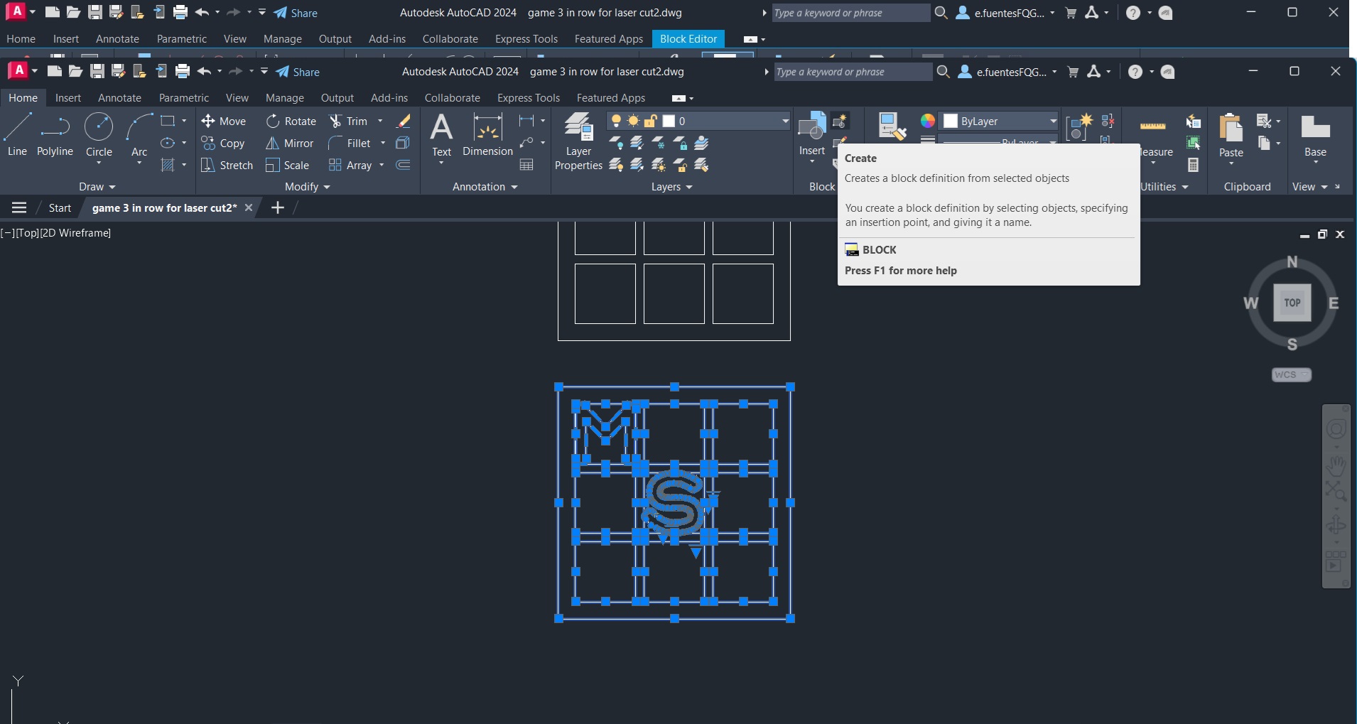Open the Annotate ribbon tab in front window
Screen dimensions: 1357x724
pos(119,98)
